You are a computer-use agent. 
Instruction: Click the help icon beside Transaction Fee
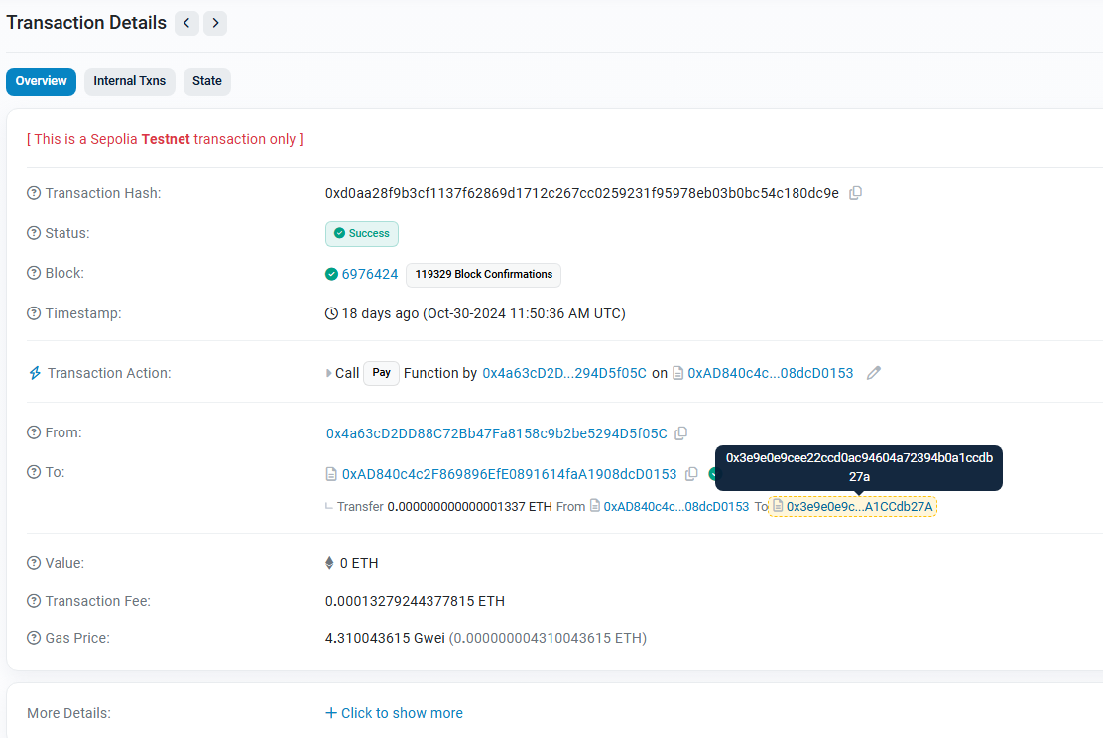tap(34, 601)
